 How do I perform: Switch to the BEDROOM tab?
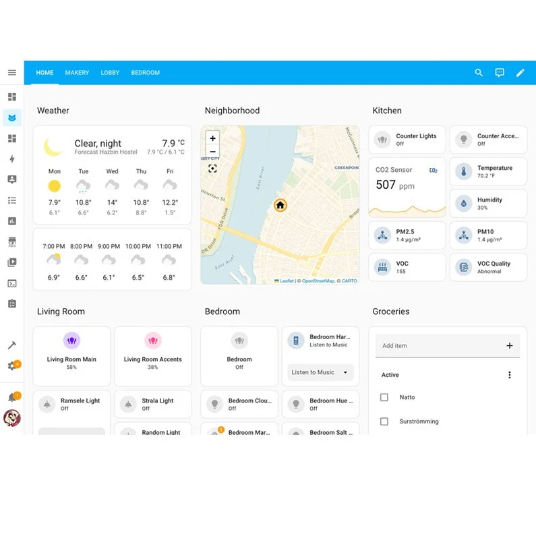(145, 73)
